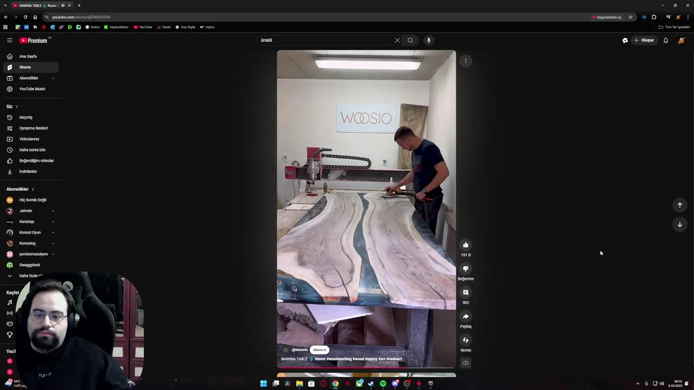The image size is (694, 390).
Task: Go to the next Short with down arrow
Action: tap(680, 224)
